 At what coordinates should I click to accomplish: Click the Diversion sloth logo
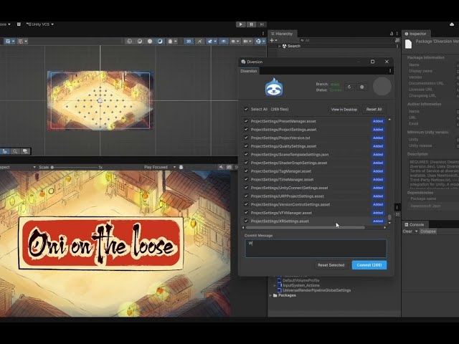[274, 87]
